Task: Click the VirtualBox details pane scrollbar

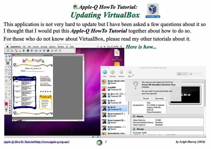Action: 205,93
